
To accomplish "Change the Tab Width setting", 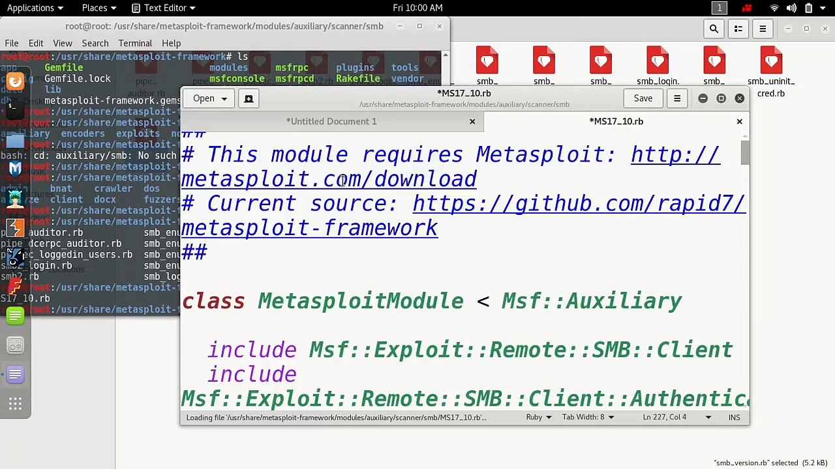I will (588, 418).
